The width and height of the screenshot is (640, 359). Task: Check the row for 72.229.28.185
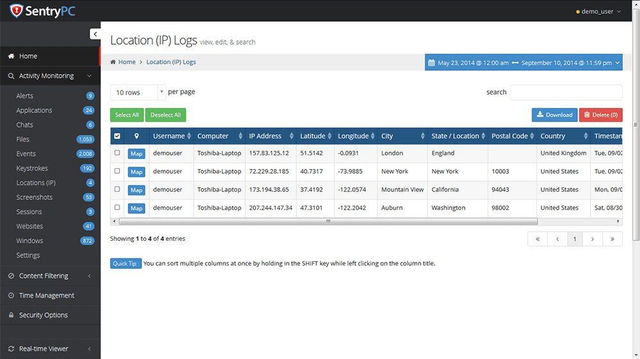(x=117, y=171)
